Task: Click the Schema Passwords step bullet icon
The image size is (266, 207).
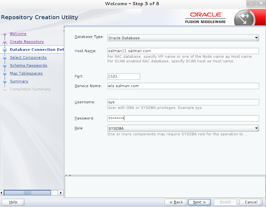Action: click(x=5, y=66)
